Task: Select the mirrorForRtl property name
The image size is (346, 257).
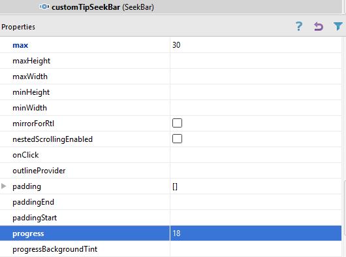Action: pos(33,124)
